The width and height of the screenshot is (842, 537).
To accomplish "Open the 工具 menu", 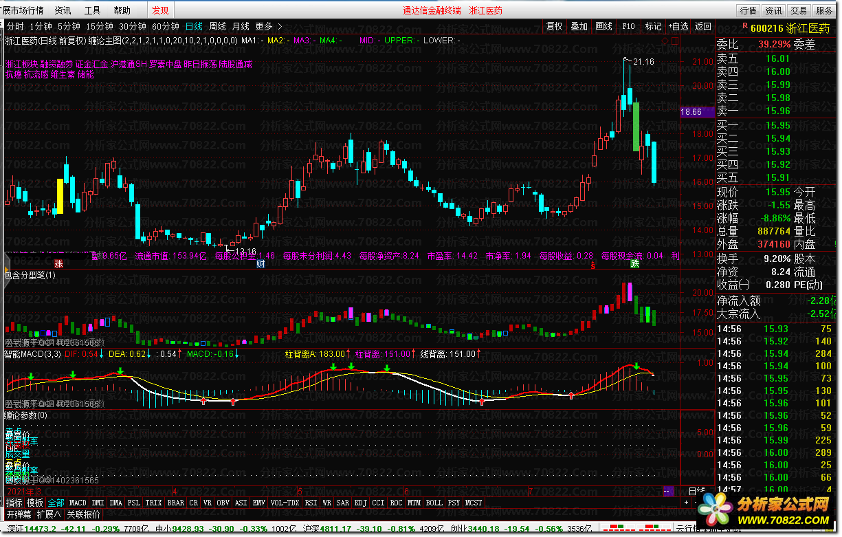I will click(92, 10).
